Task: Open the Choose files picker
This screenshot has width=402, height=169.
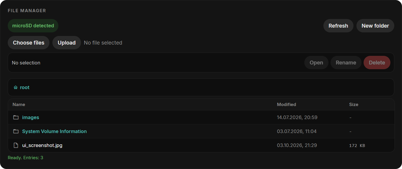Action: (29, 43)
